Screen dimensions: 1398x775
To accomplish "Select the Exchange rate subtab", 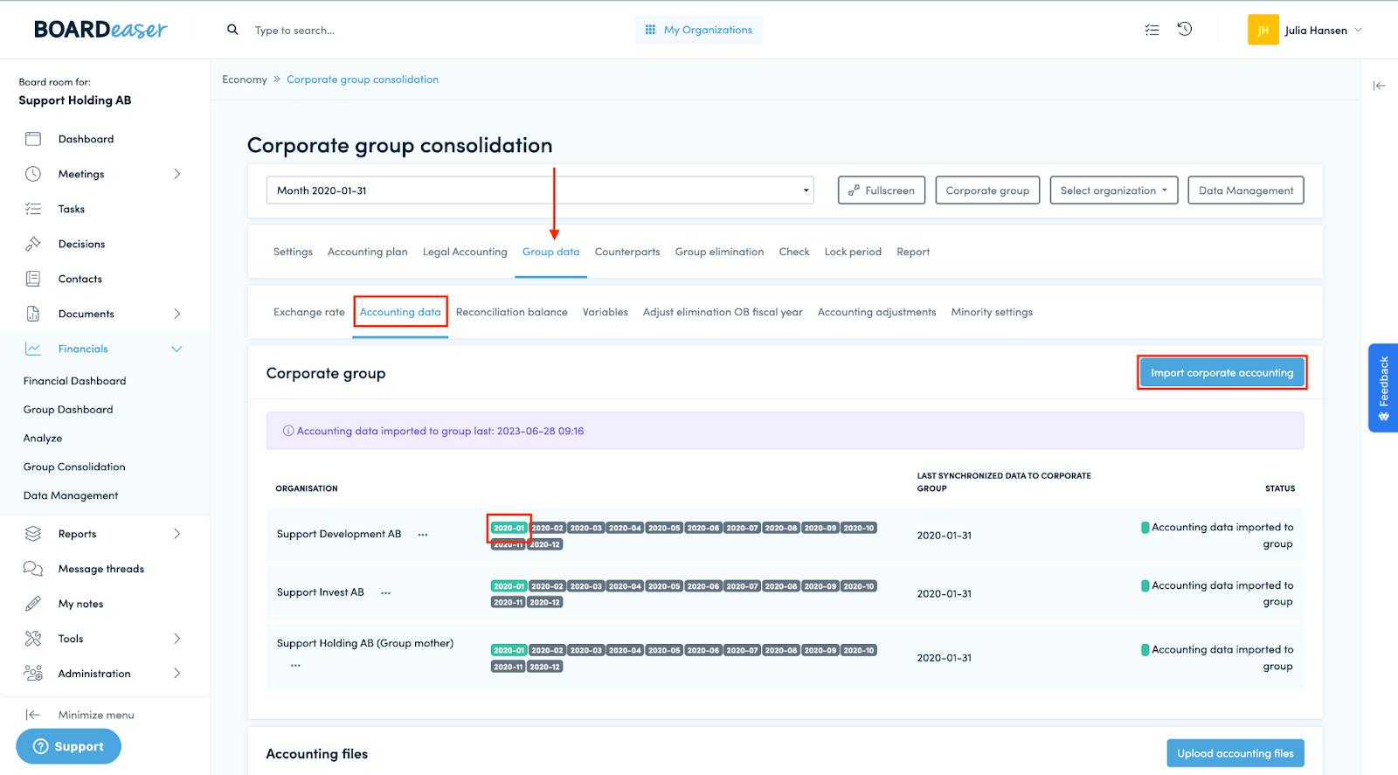I will coord(309,312).
